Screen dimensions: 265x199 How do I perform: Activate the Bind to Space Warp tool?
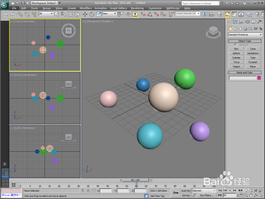34,14
